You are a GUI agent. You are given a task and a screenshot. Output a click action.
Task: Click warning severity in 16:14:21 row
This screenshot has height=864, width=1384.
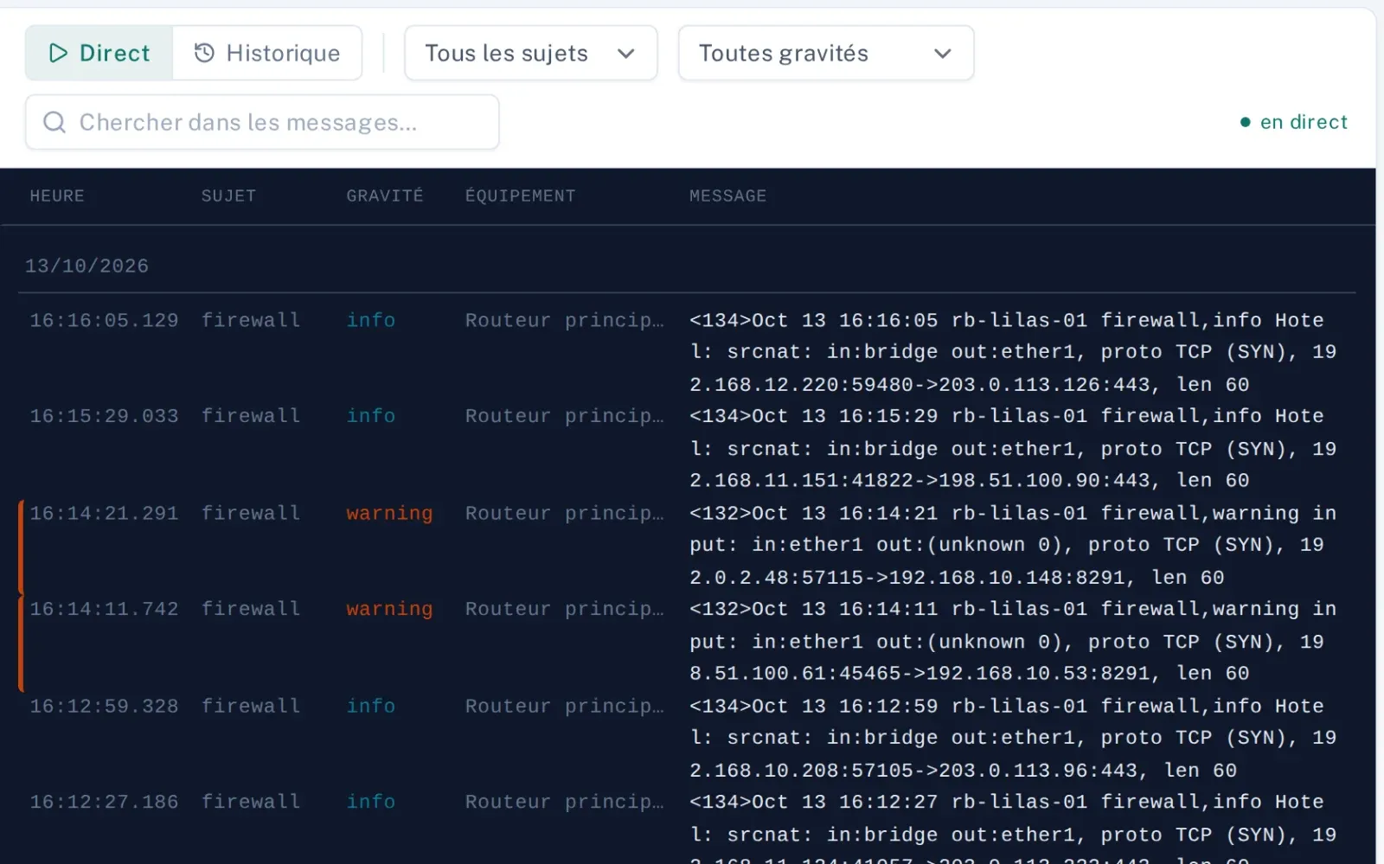pyautogui.click(x=389, y=513)
